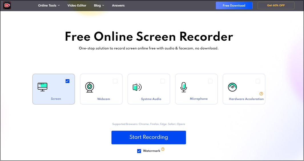Expand the Blog dropdown menu
The height and width of the screenshot is (161, 304).
click(99, 5)
